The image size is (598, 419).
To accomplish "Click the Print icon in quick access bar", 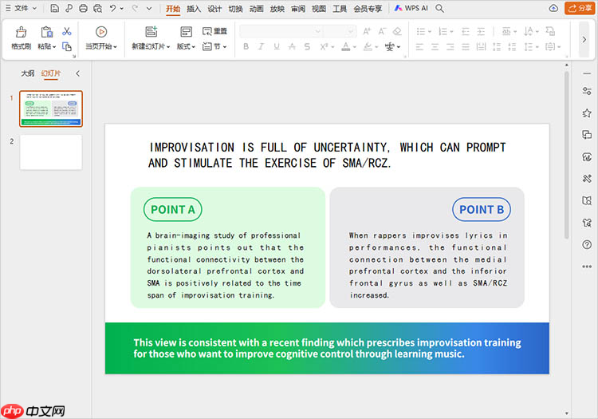I will [x=83, y=9].
